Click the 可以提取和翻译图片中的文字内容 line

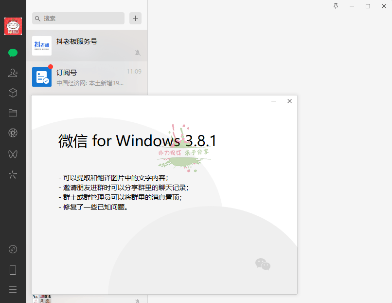[113, 178]
